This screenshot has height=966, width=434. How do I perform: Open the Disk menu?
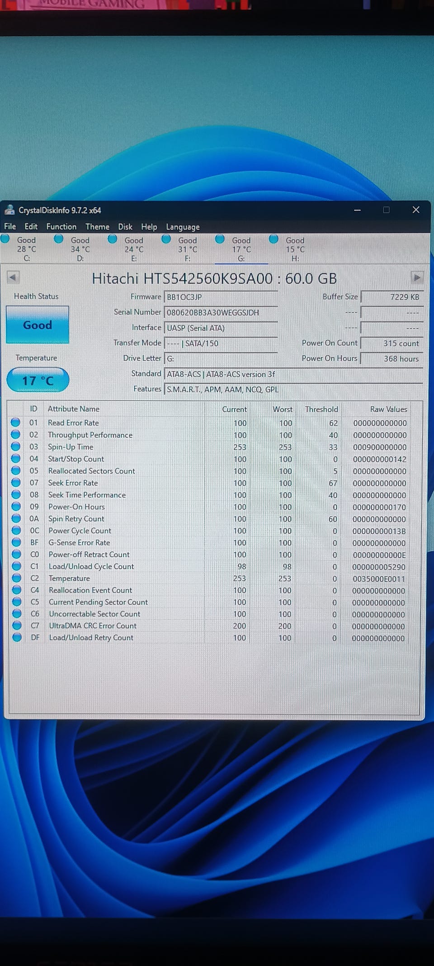click(x=125, y=227)
